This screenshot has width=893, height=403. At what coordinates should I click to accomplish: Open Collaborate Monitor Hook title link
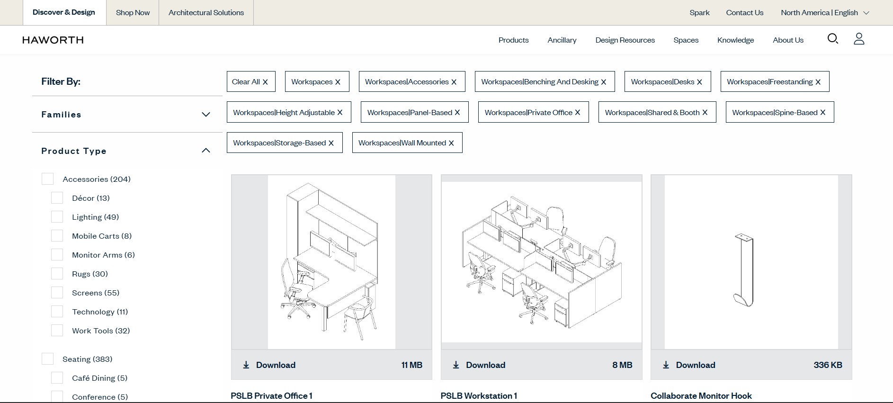click(x=701, y=396)
